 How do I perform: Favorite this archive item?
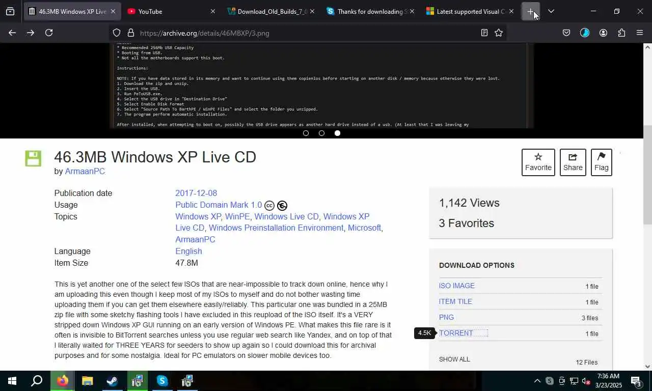click(538, 162)
